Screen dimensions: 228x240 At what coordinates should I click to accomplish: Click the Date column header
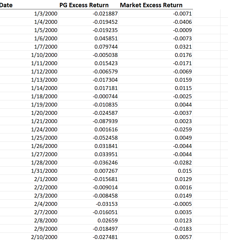[6, 5]
